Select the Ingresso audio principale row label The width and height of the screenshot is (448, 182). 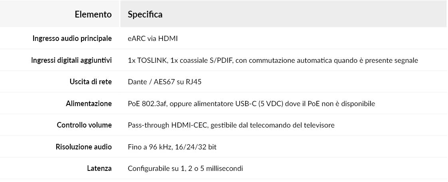coord(72,39)
